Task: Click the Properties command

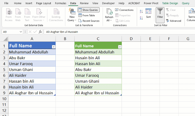Action: (x=123, y=15)
